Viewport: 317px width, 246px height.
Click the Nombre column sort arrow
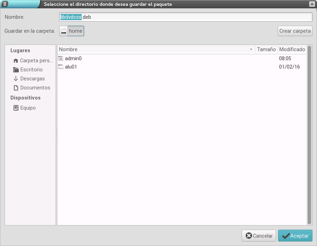[251, 49]
